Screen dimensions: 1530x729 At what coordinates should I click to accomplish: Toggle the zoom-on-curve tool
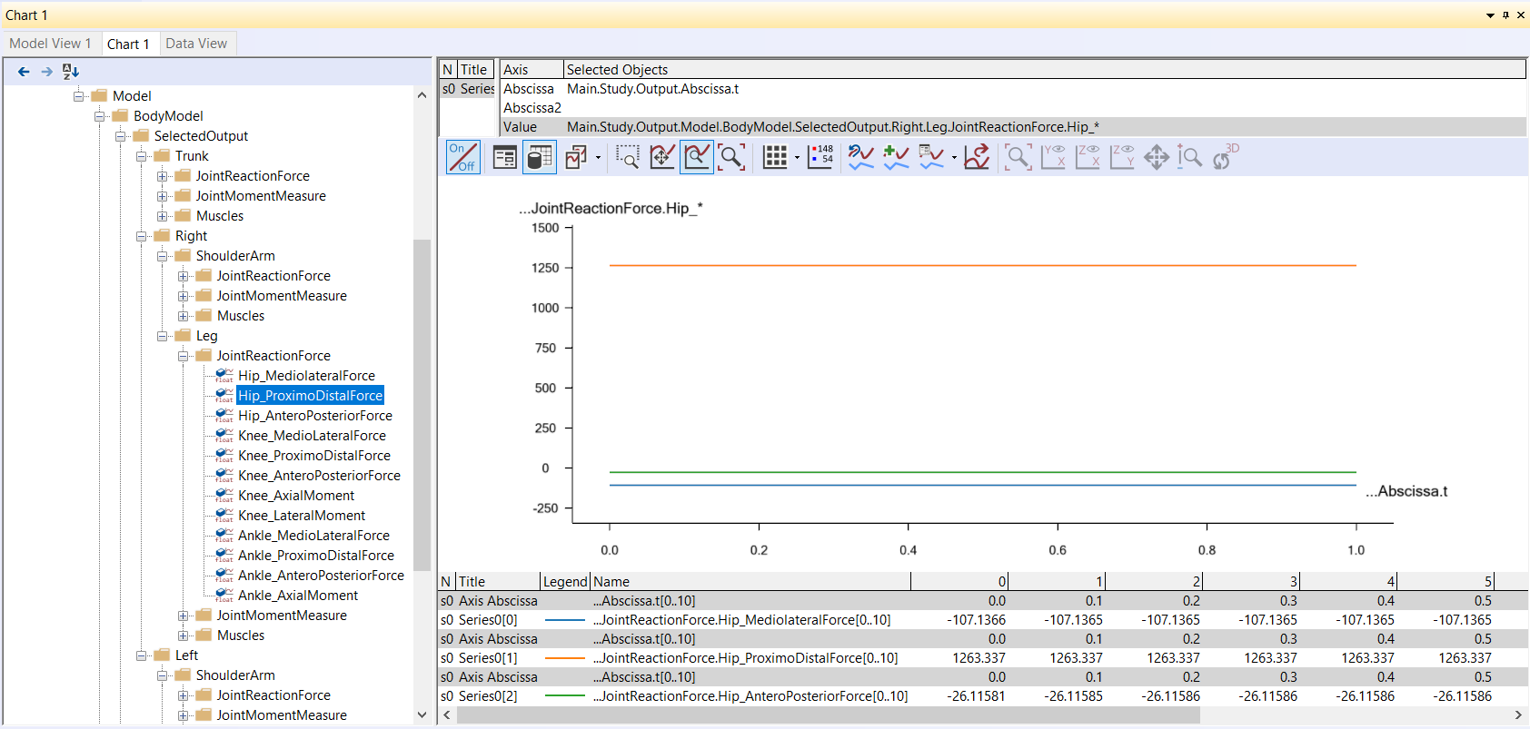(697, 157)
